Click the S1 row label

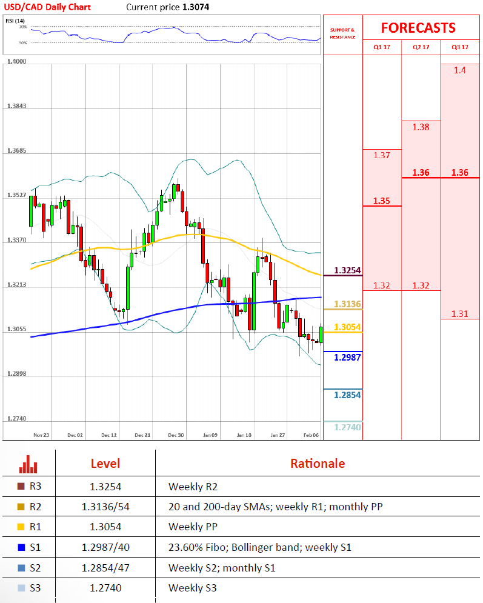click(x=35, y=547)
